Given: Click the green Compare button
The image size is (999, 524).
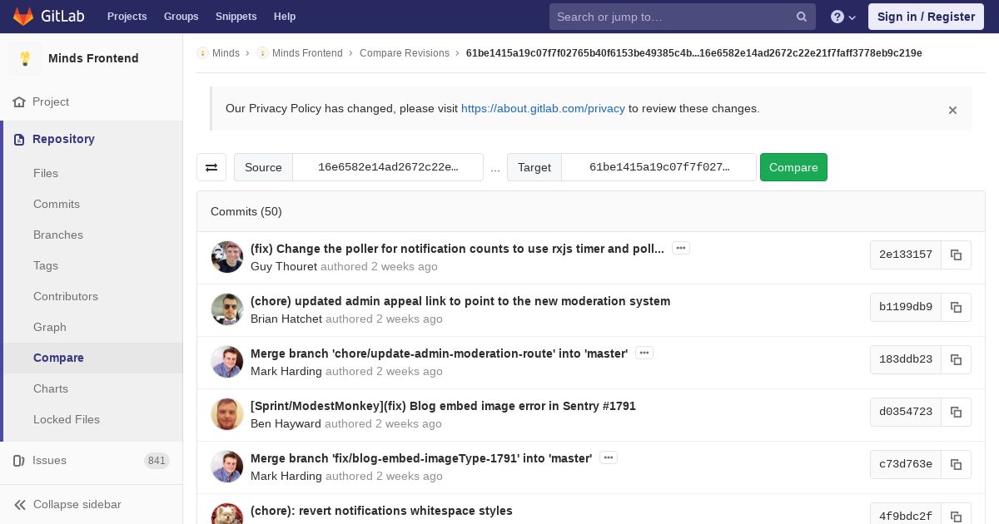Looking at the screenshot, I should point(793,167).
